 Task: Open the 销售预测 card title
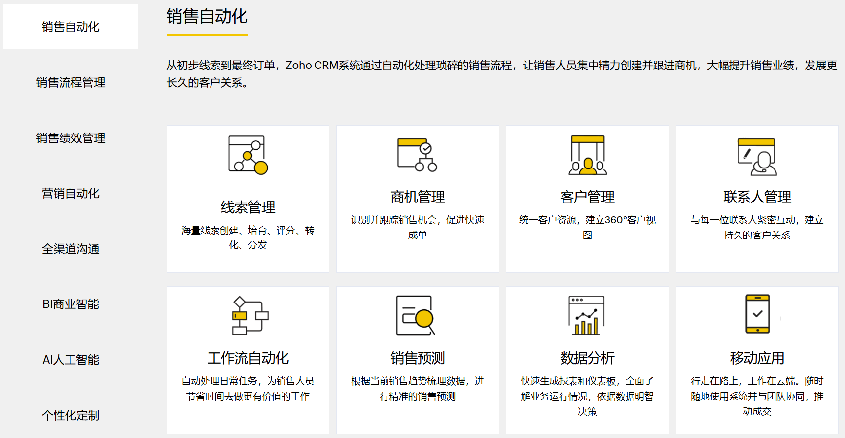[418, 358]
